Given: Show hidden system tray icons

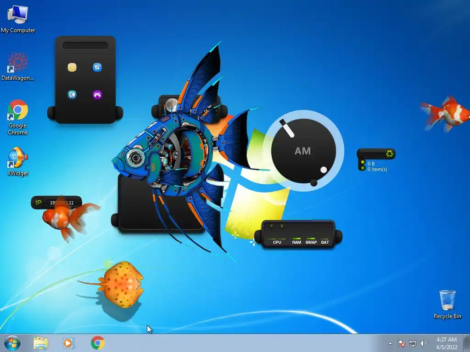Looking at the screenshot, I should (x=390, y=343).
